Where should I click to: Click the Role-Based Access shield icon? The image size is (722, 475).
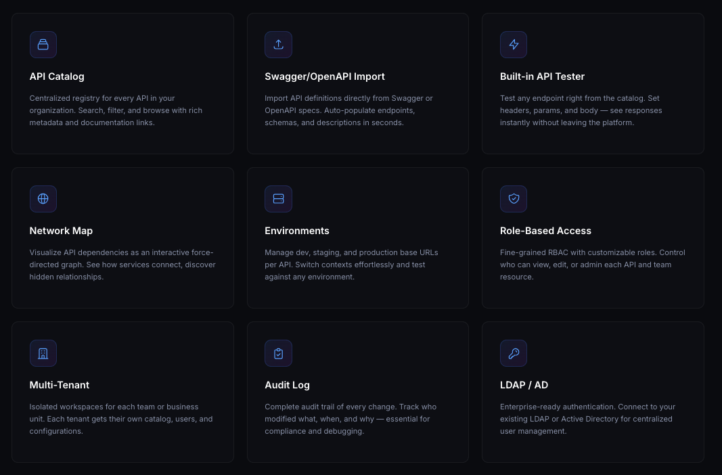[x=514, y=199]
